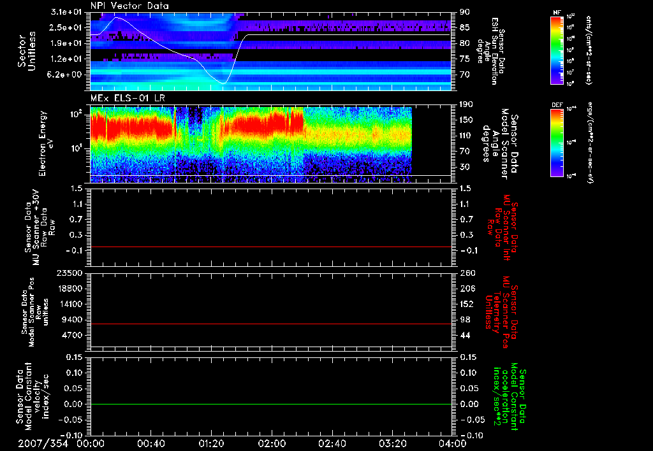The height and width of the screenshot is (451, 653).
Task: Click the "NF" color bar title
Action: click(x=557, y=13)
